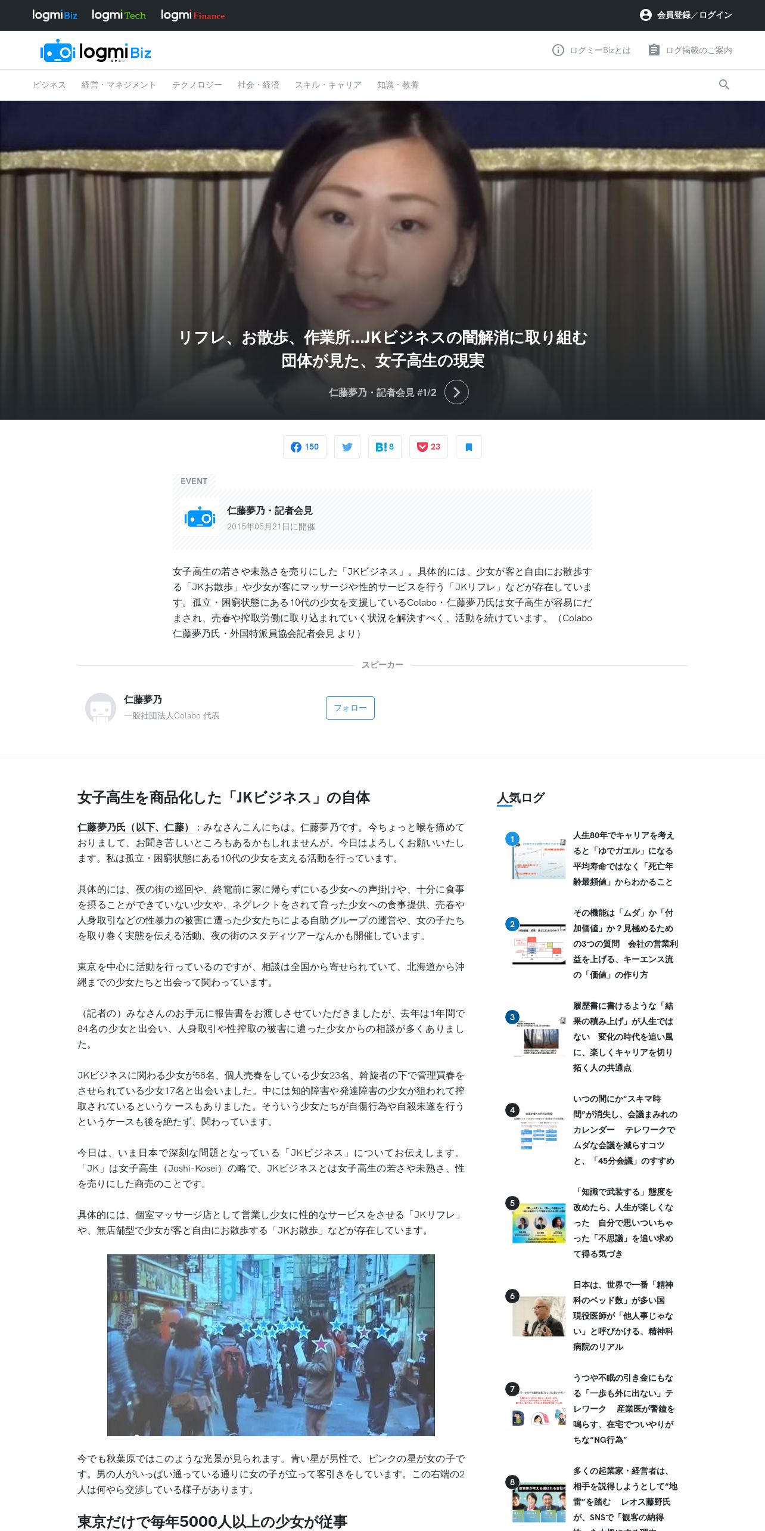Switch to logmi Tech site

119,15
